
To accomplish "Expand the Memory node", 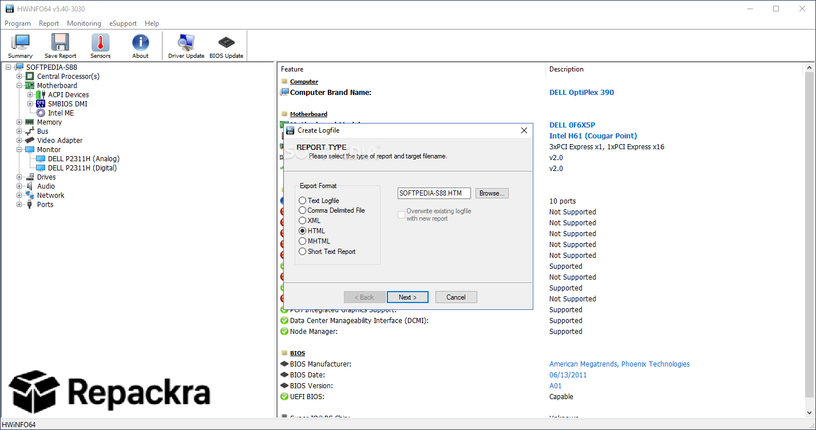I will pyautogui.click(x=19, y=122).
